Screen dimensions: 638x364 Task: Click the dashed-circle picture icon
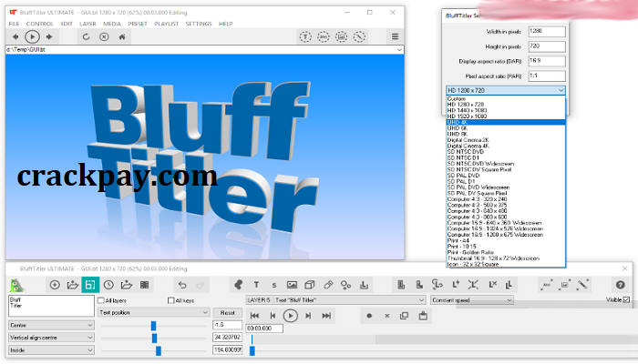point(342,37)
